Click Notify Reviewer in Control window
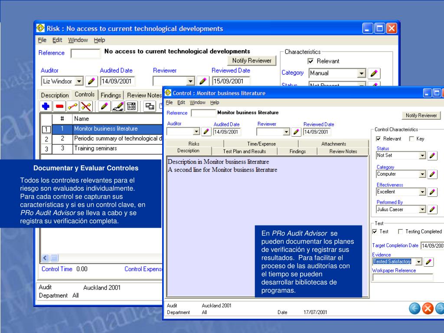 pos(421,115)
